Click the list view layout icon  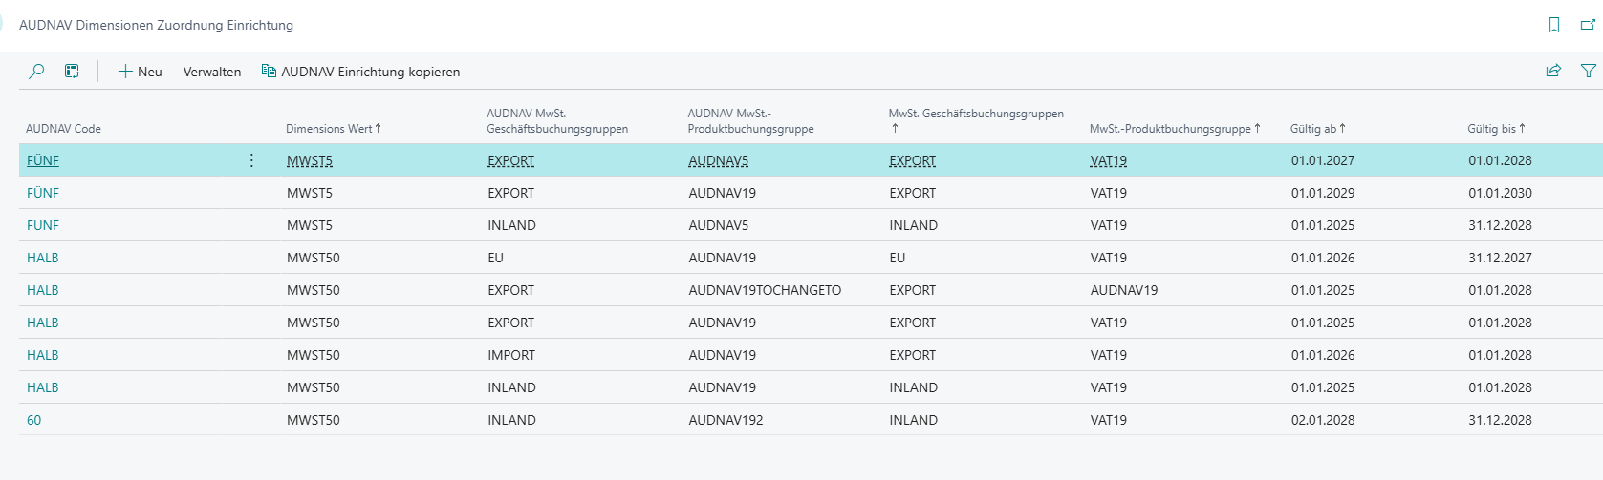[x=72, y=72]
